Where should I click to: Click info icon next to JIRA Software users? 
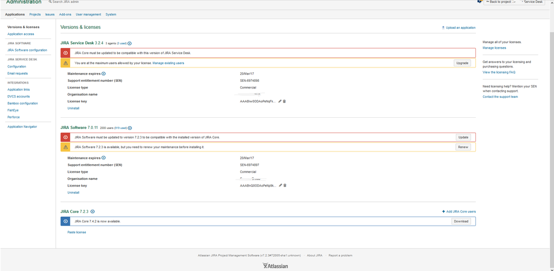click(x=130, y=128)
